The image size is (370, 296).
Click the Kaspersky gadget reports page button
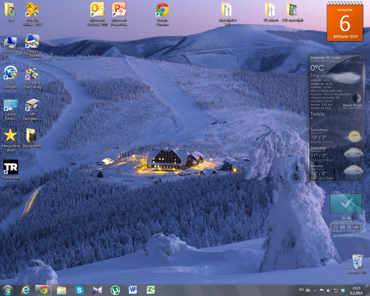pos(349,227)
